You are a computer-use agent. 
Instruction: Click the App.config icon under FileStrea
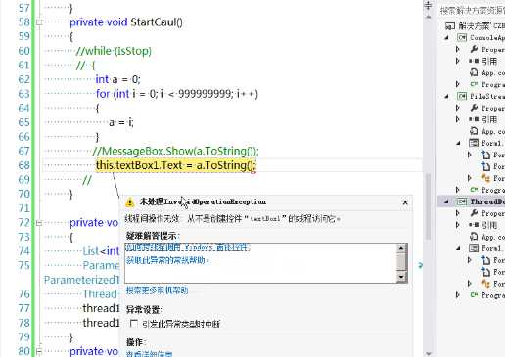pyautogui.click(x=474, y=131)
